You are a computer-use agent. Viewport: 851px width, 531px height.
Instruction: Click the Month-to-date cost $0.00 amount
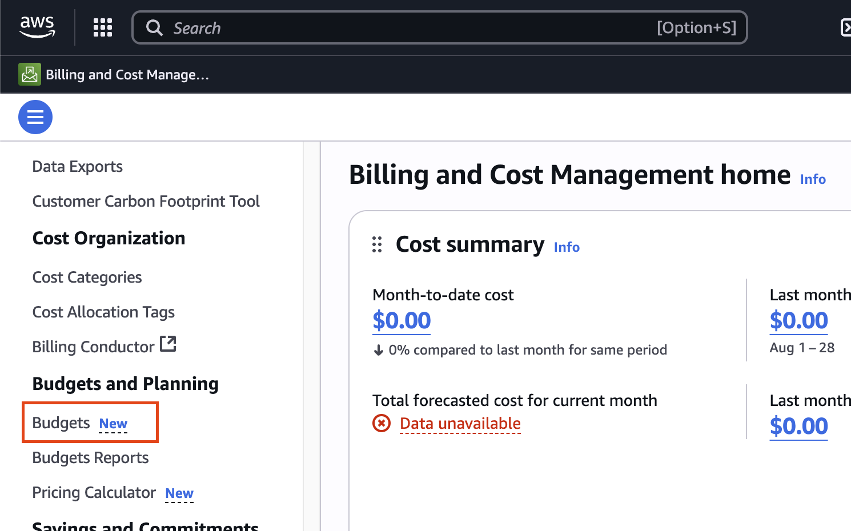click(402, 321)
